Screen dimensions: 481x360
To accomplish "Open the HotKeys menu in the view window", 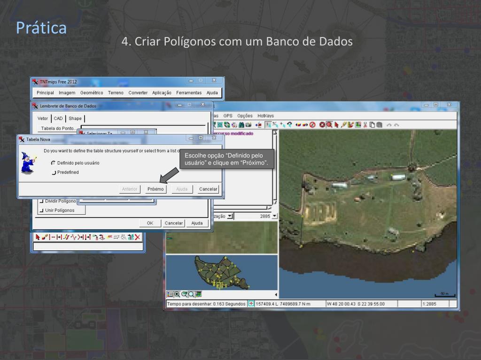I will [265, 116].
